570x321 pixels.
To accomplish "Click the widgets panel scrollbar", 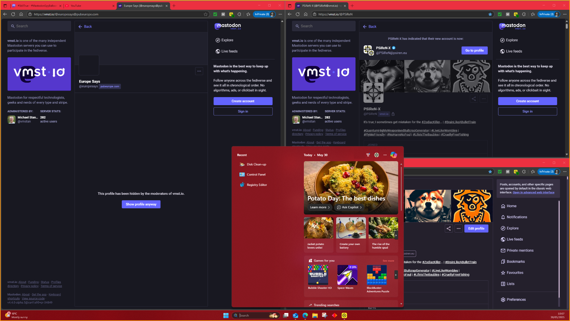I will (x=401, y=188).
